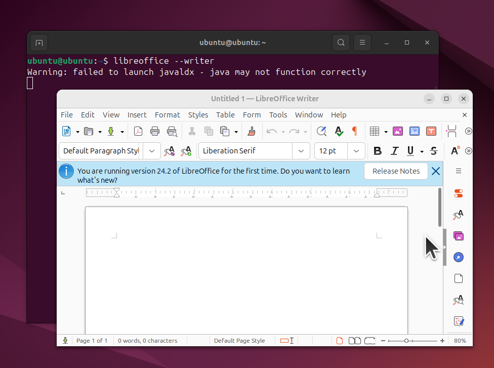Click the Redo arrow

pyautogui.click(x=294, y=132)
